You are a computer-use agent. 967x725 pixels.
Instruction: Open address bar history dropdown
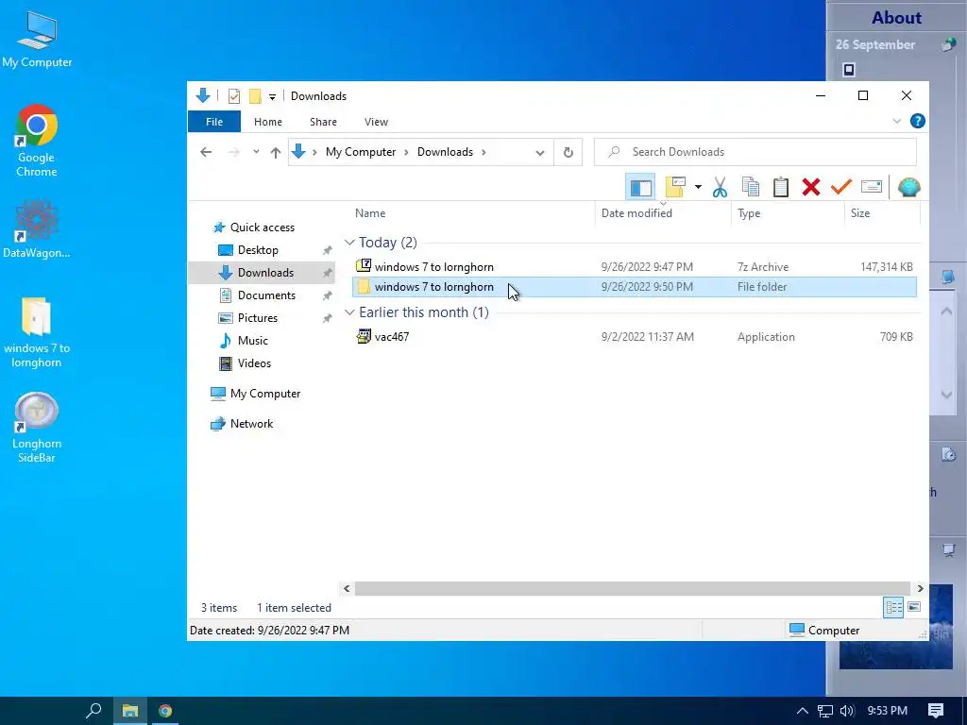click(539, 152)
